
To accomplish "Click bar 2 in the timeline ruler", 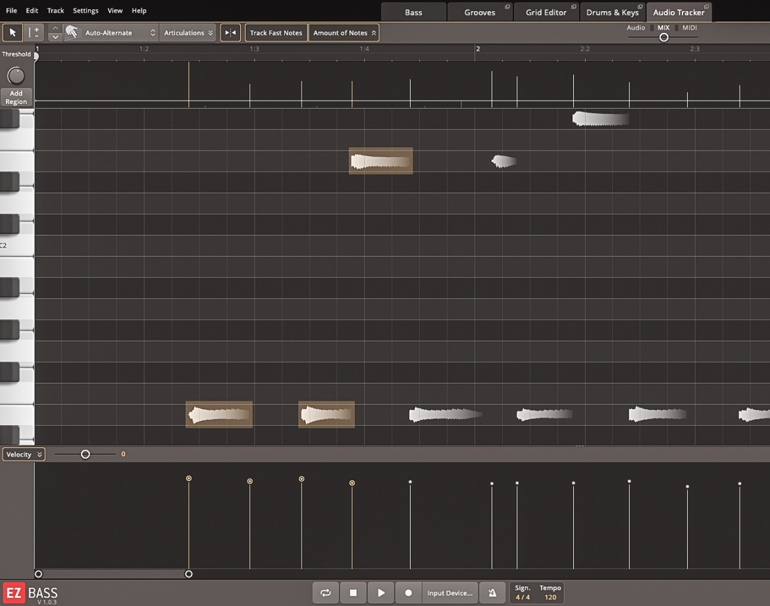I will 478,49.
